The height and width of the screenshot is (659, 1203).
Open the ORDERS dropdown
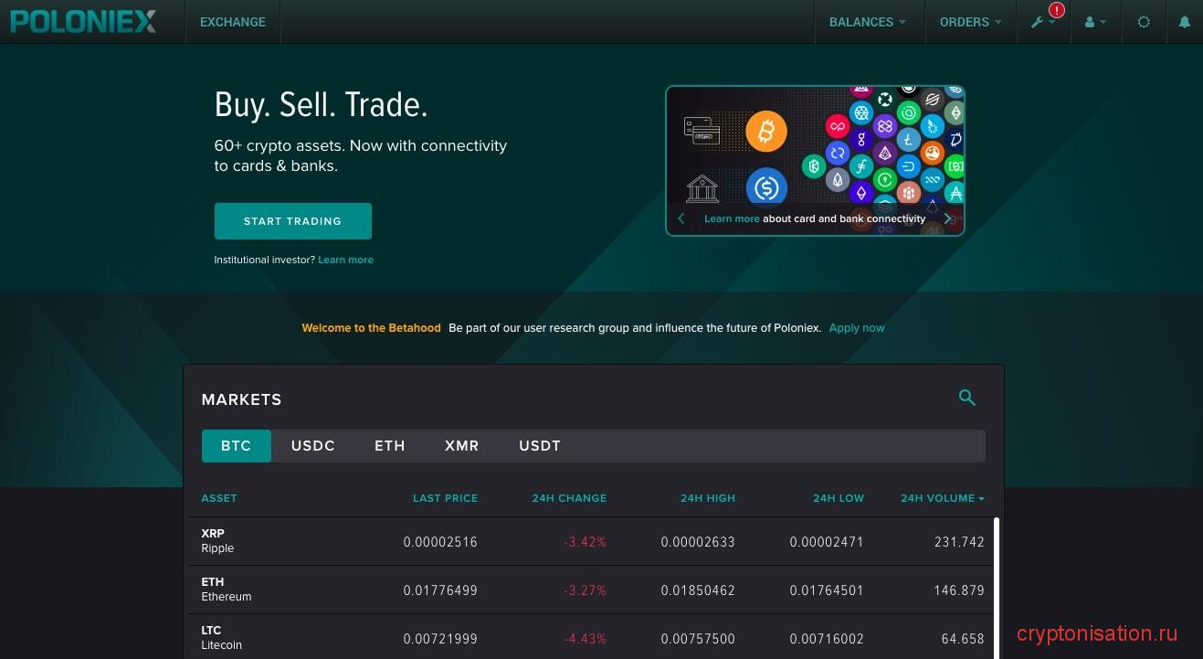click(970, 22)
